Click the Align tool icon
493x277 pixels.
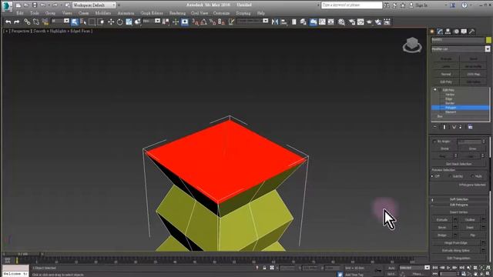pyautogui.click(x=283, y=22)
